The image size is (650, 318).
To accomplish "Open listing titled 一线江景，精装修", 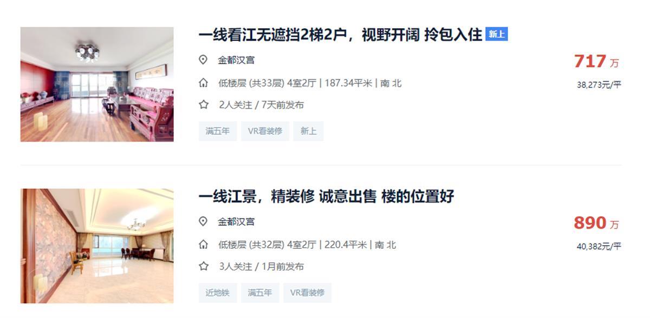I will [326, 196].
